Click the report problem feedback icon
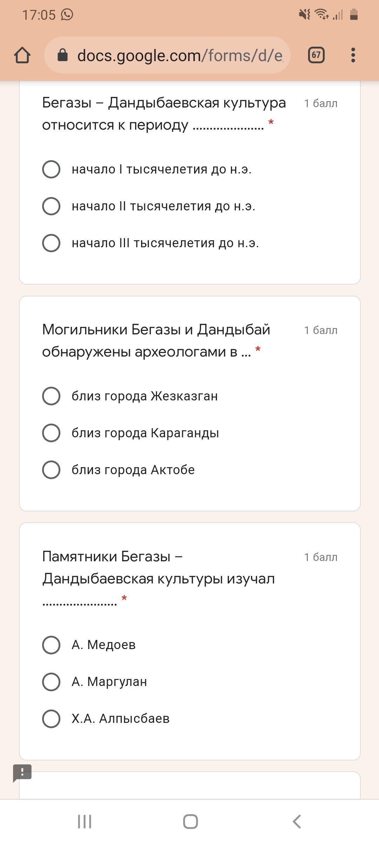The image size is (379, 843). click(22, 772)
